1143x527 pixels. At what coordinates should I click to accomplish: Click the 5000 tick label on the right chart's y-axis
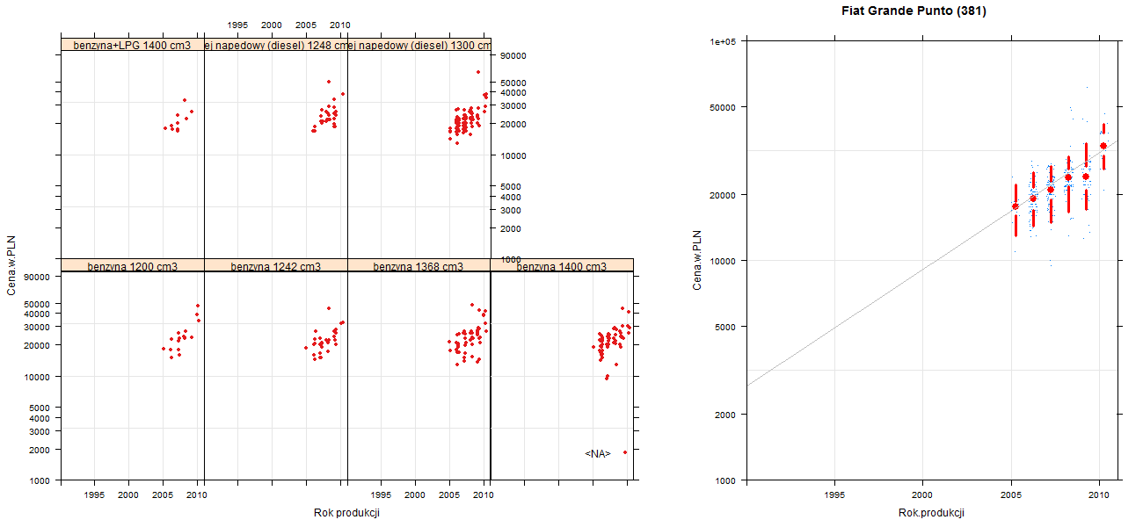(x=727, y=326)
